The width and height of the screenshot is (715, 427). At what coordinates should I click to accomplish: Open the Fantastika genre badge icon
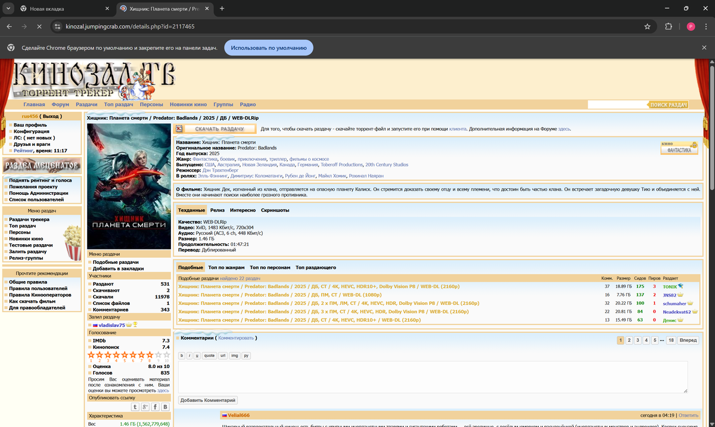[679, 148]
